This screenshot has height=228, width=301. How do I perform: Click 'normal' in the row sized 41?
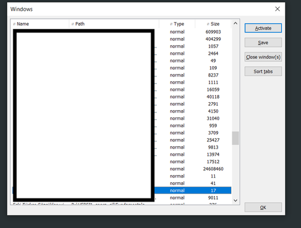point(177,183)
